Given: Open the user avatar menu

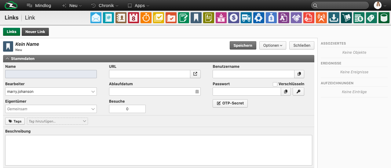Looking at the screenshot, I should [x=380, y=5].
